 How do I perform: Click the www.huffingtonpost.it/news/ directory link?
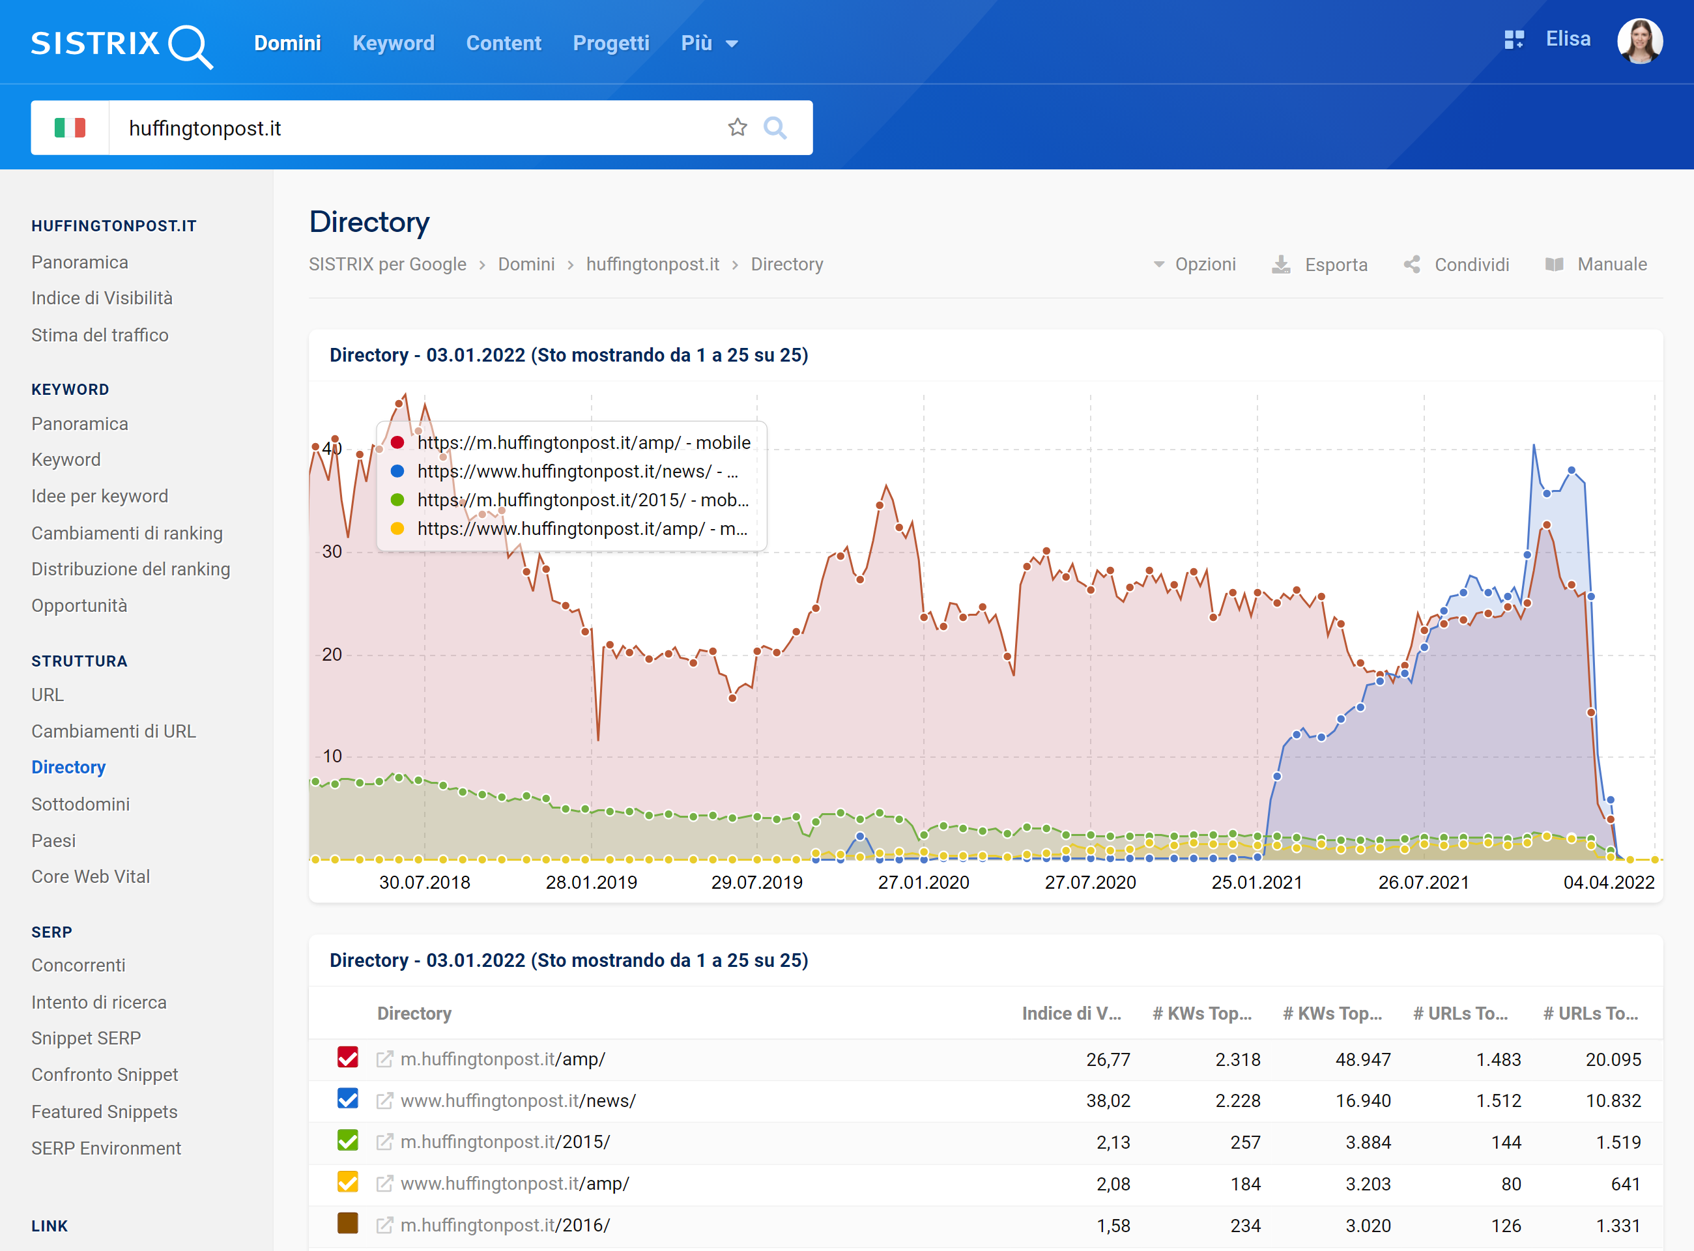(x=518, y=1100)
